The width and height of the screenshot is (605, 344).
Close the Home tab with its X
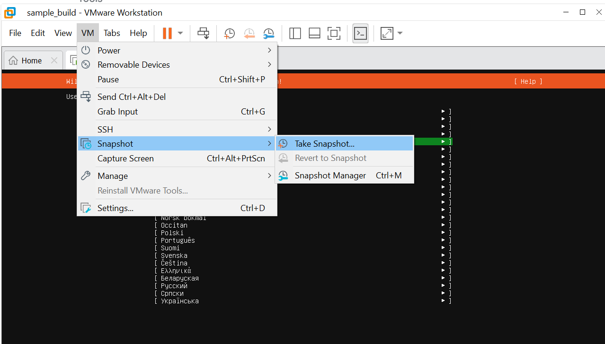click(x=54, y=61)
